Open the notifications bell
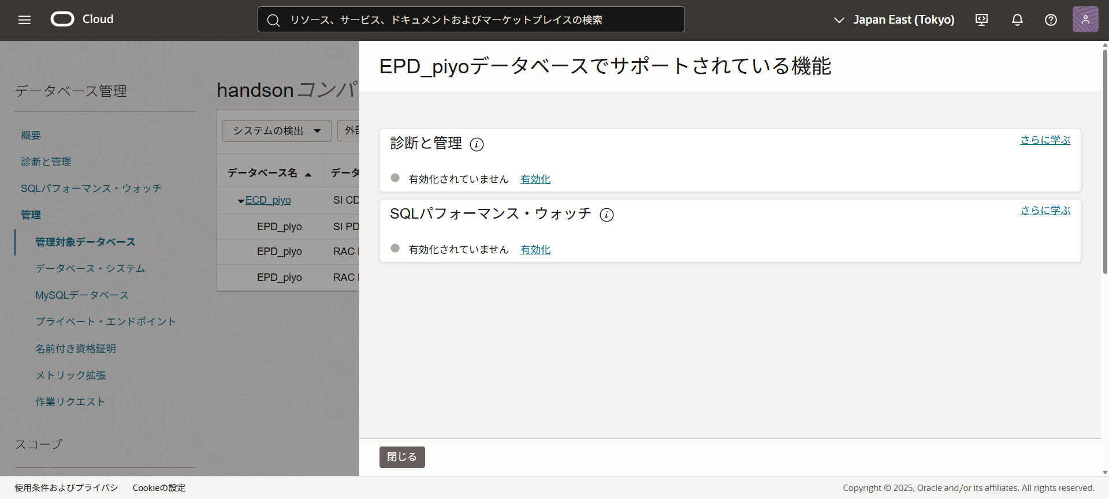Viewport: 1109px width, 499px height. pos(1017,20)
